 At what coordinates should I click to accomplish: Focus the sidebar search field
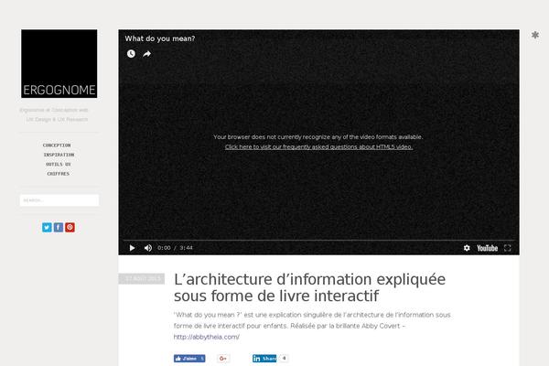click(x=59, y=200)
